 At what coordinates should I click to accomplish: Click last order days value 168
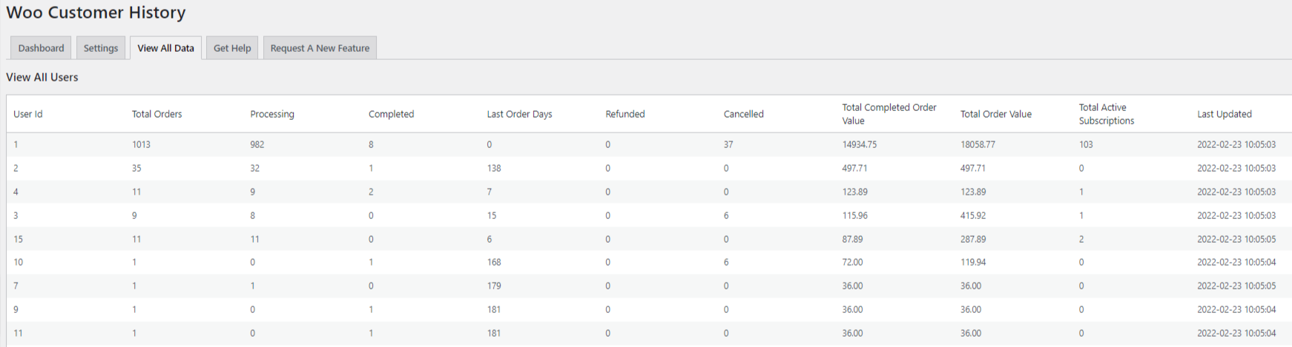tap(494, 262)
